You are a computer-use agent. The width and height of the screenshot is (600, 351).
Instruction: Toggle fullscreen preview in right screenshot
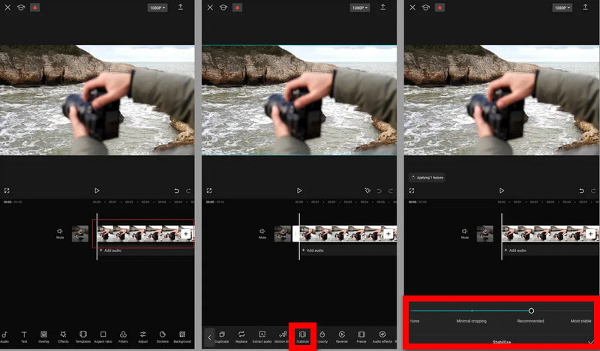(x=411, y=190)
